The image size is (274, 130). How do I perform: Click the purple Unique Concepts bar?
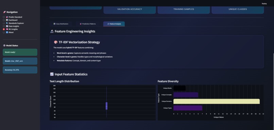[186, 95]
